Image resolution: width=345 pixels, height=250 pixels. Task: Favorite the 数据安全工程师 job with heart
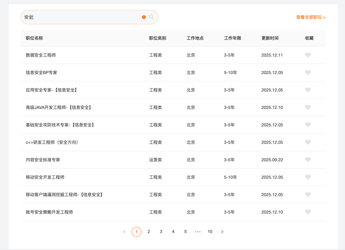coord(308,55)
